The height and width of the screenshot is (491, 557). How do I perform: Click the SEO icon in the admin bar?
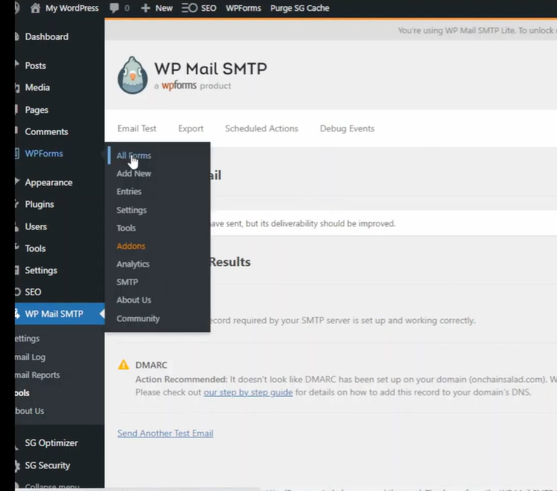click(x=190, y=7)
